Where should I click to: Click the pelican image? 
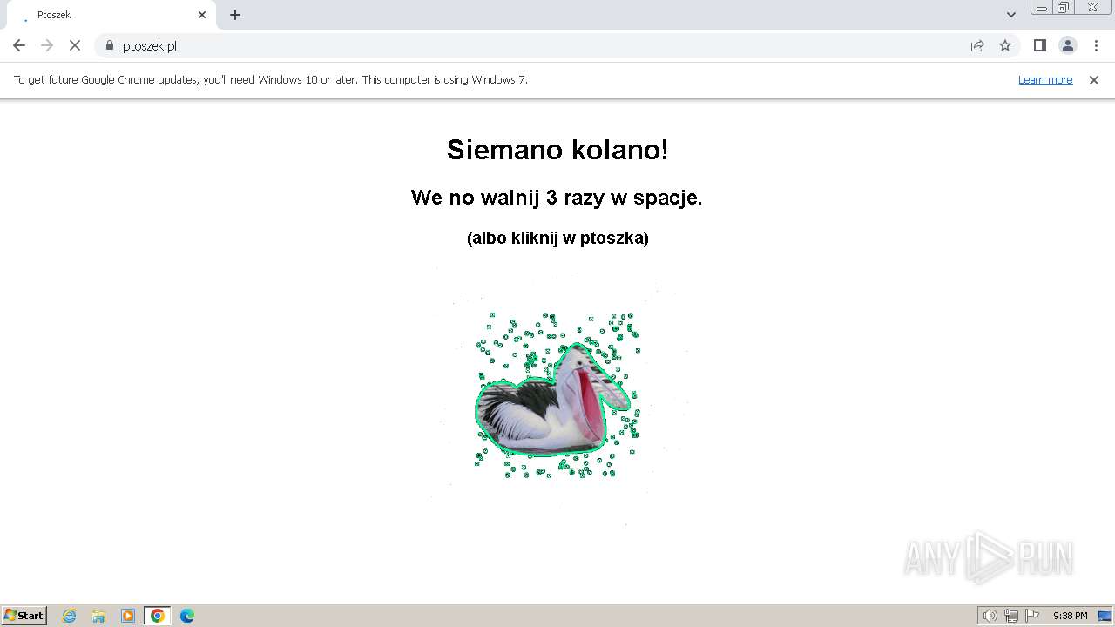[x=557, y=396]
